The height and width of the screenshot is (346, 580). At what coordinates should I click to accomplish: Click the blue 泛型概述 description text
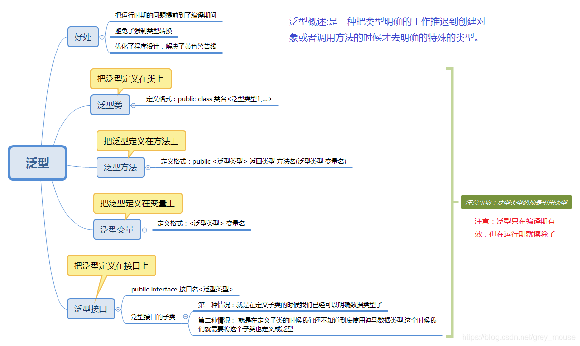(387, 30)
